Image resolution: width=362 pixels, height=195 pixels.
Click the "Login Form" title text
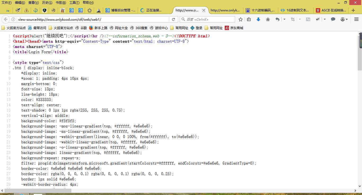click(x=39, y=52)
